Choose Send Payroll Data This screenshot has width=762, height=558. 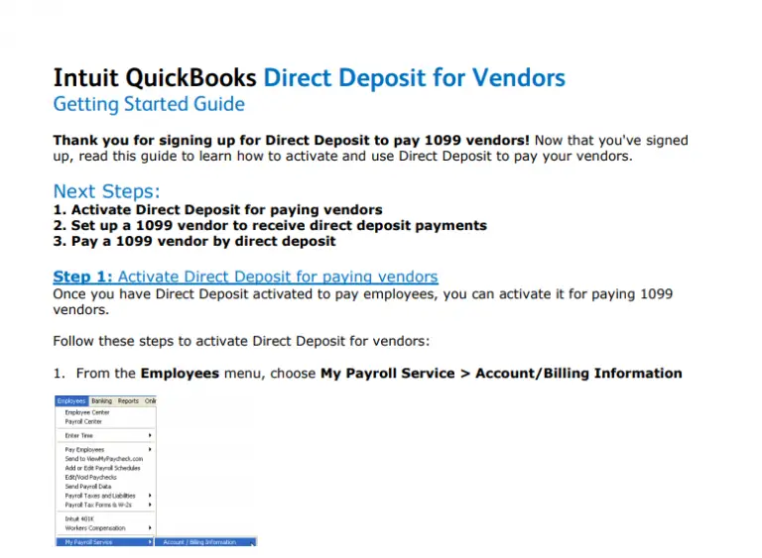pos(86,487)
